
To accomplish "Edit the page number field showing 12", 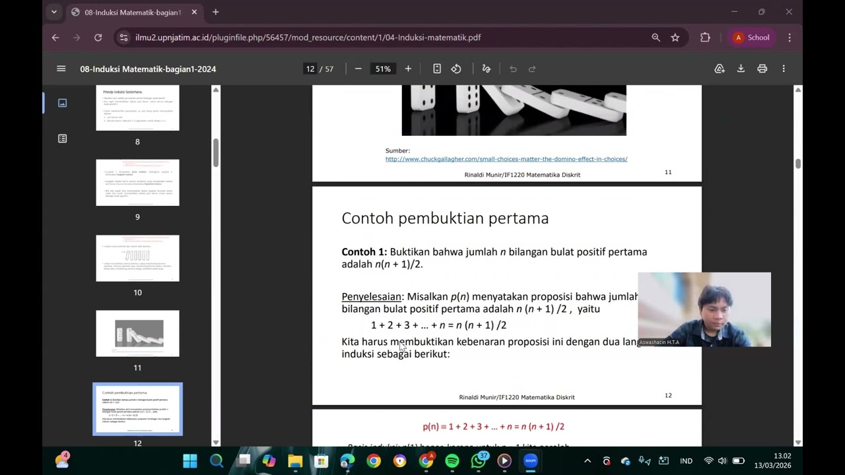I will click(x=310, y=69).
